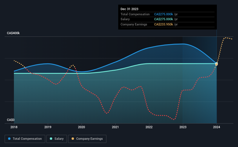The image size is (238, 147).
Task: Click the blue Total Compensation legend dot
Action: pos(9,139)
